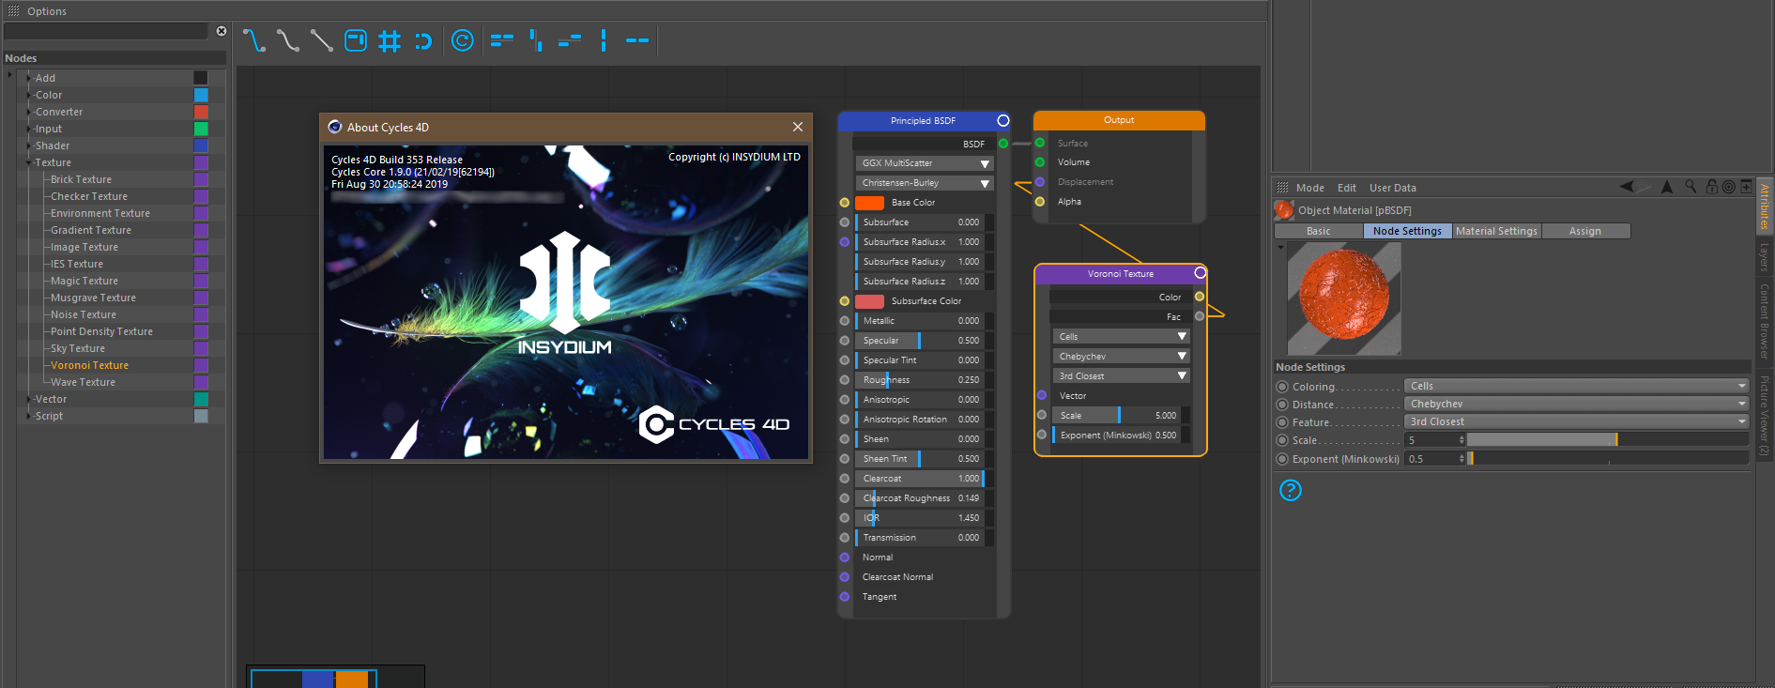Click the Options panel grip icon
Viewport: 1775px width, 688px height.
coord(13,11)
